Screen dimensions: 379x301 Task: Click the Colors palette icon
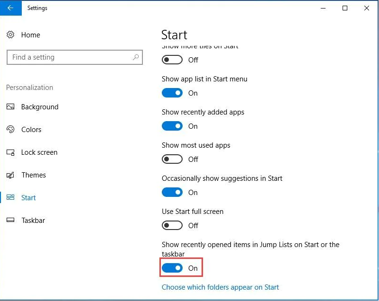click(x=11, y=130)
